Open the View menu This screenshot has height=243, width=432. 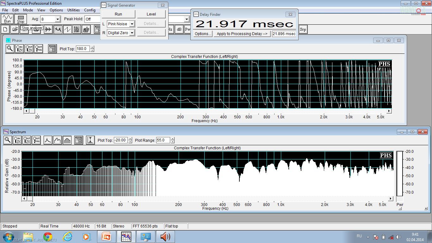coord(41,10)
